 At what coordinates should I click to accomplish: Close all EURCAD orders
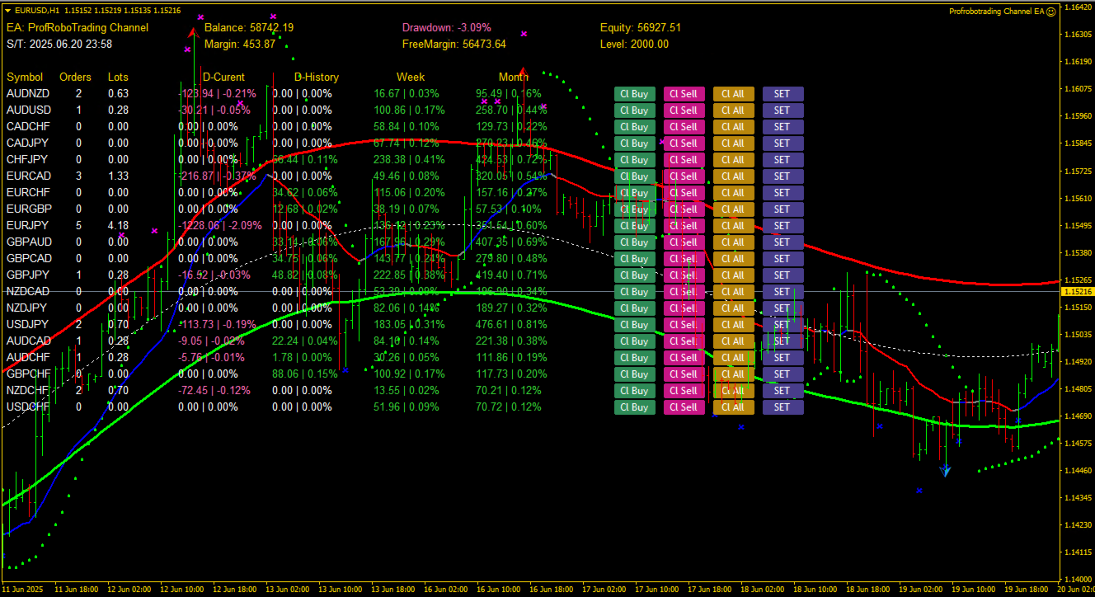(x=733, y=176)
